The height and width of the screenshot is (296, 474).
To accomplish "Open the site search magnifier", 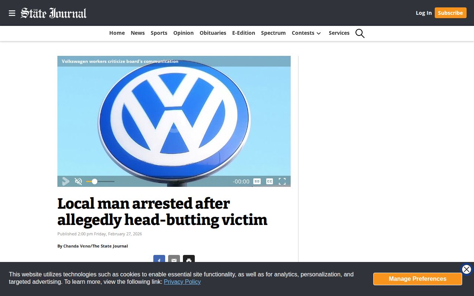I will (x=360, y=33).
